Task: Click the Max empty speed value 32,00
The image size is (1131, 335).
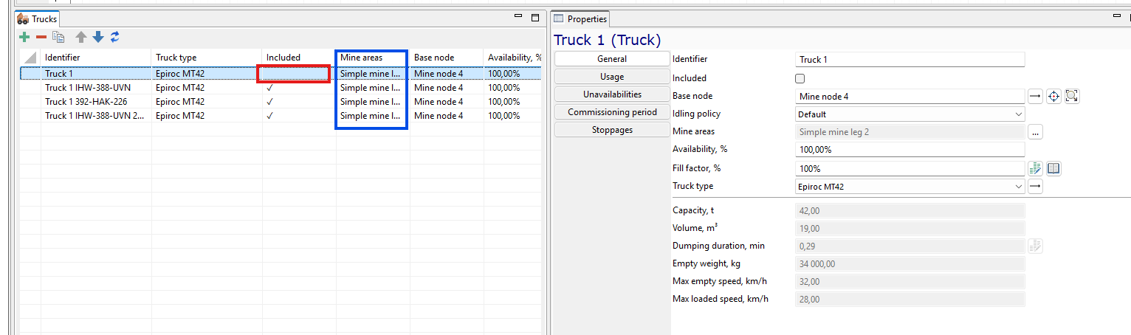Action: coord(910,282)
